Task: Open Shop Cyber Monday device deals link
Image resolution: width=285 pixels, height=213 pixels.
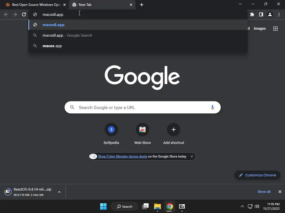Action: (122, 156)
